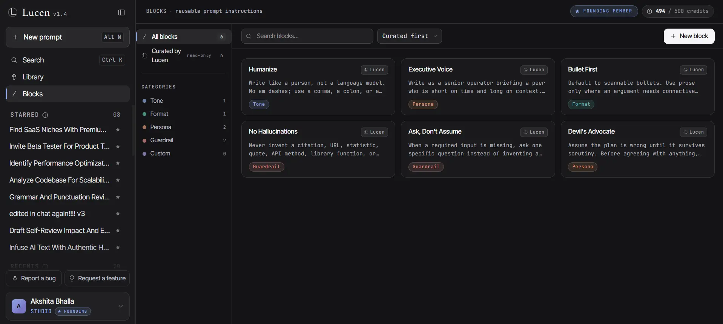
Task: Open the Humanize block card
Action: click(x=318, y=87)
